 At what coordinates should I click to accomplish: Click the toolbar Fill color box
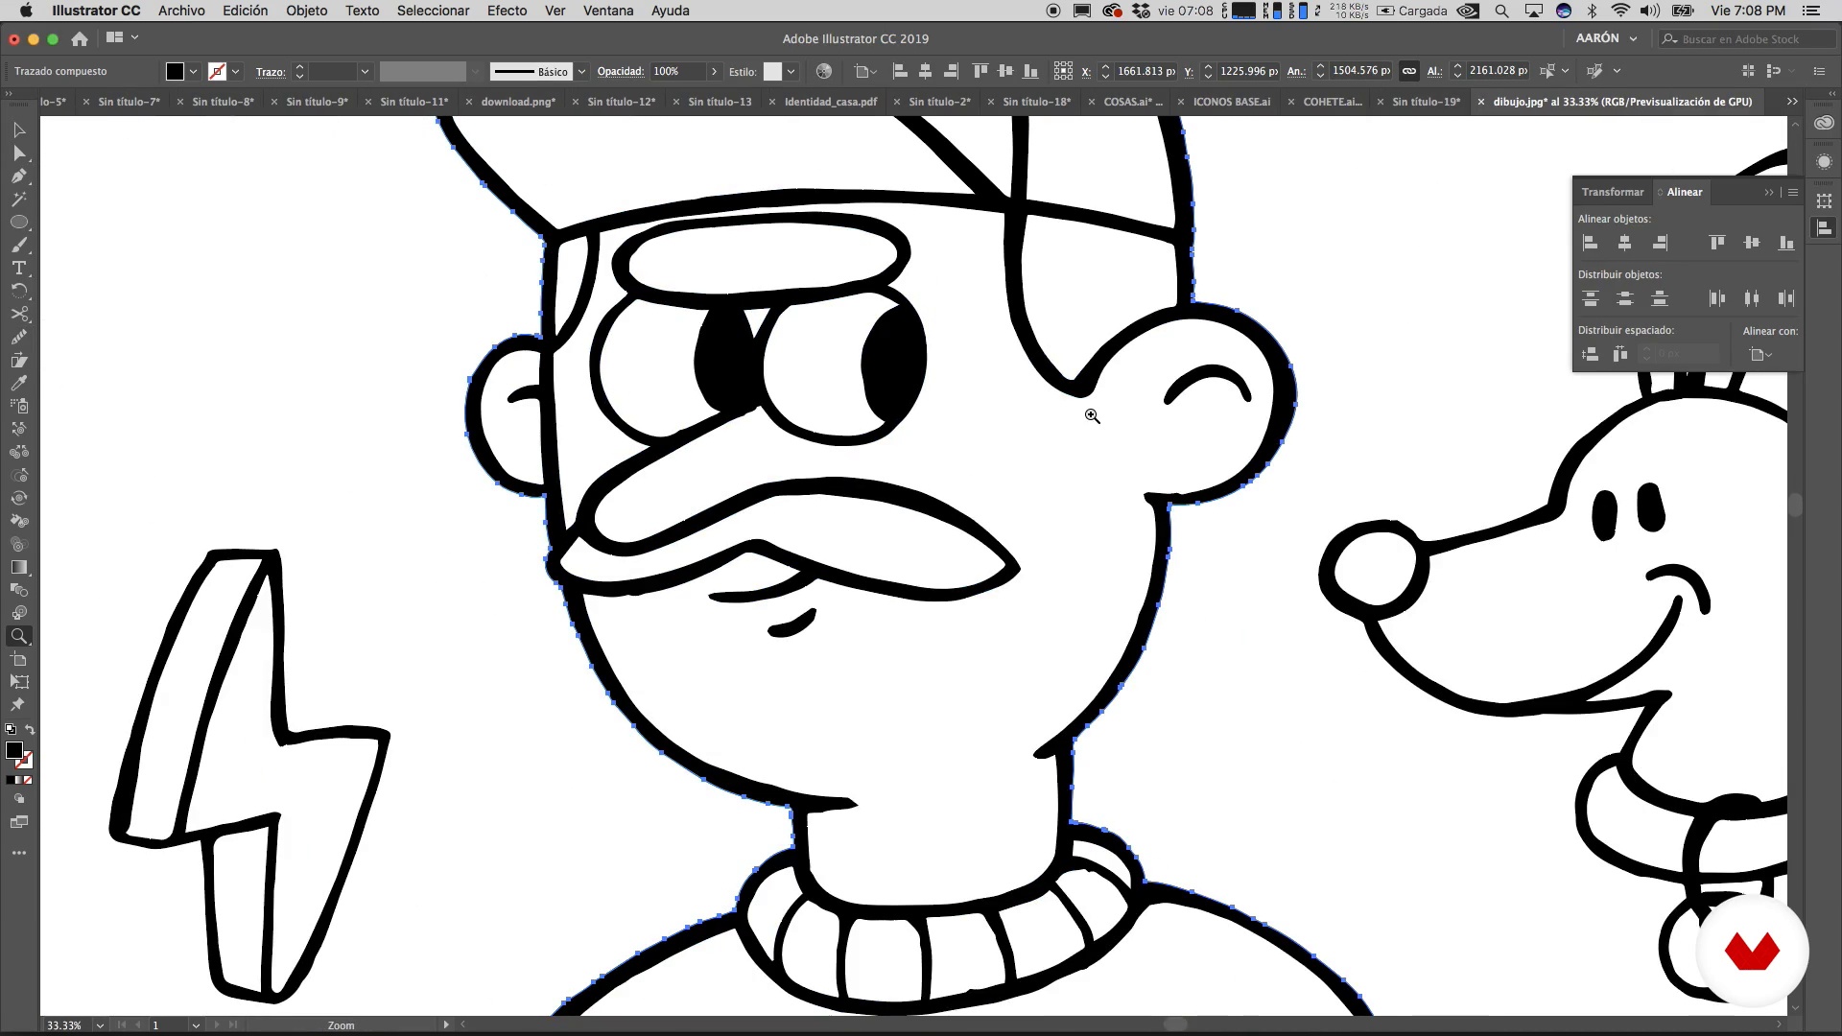tap(13, 750)
